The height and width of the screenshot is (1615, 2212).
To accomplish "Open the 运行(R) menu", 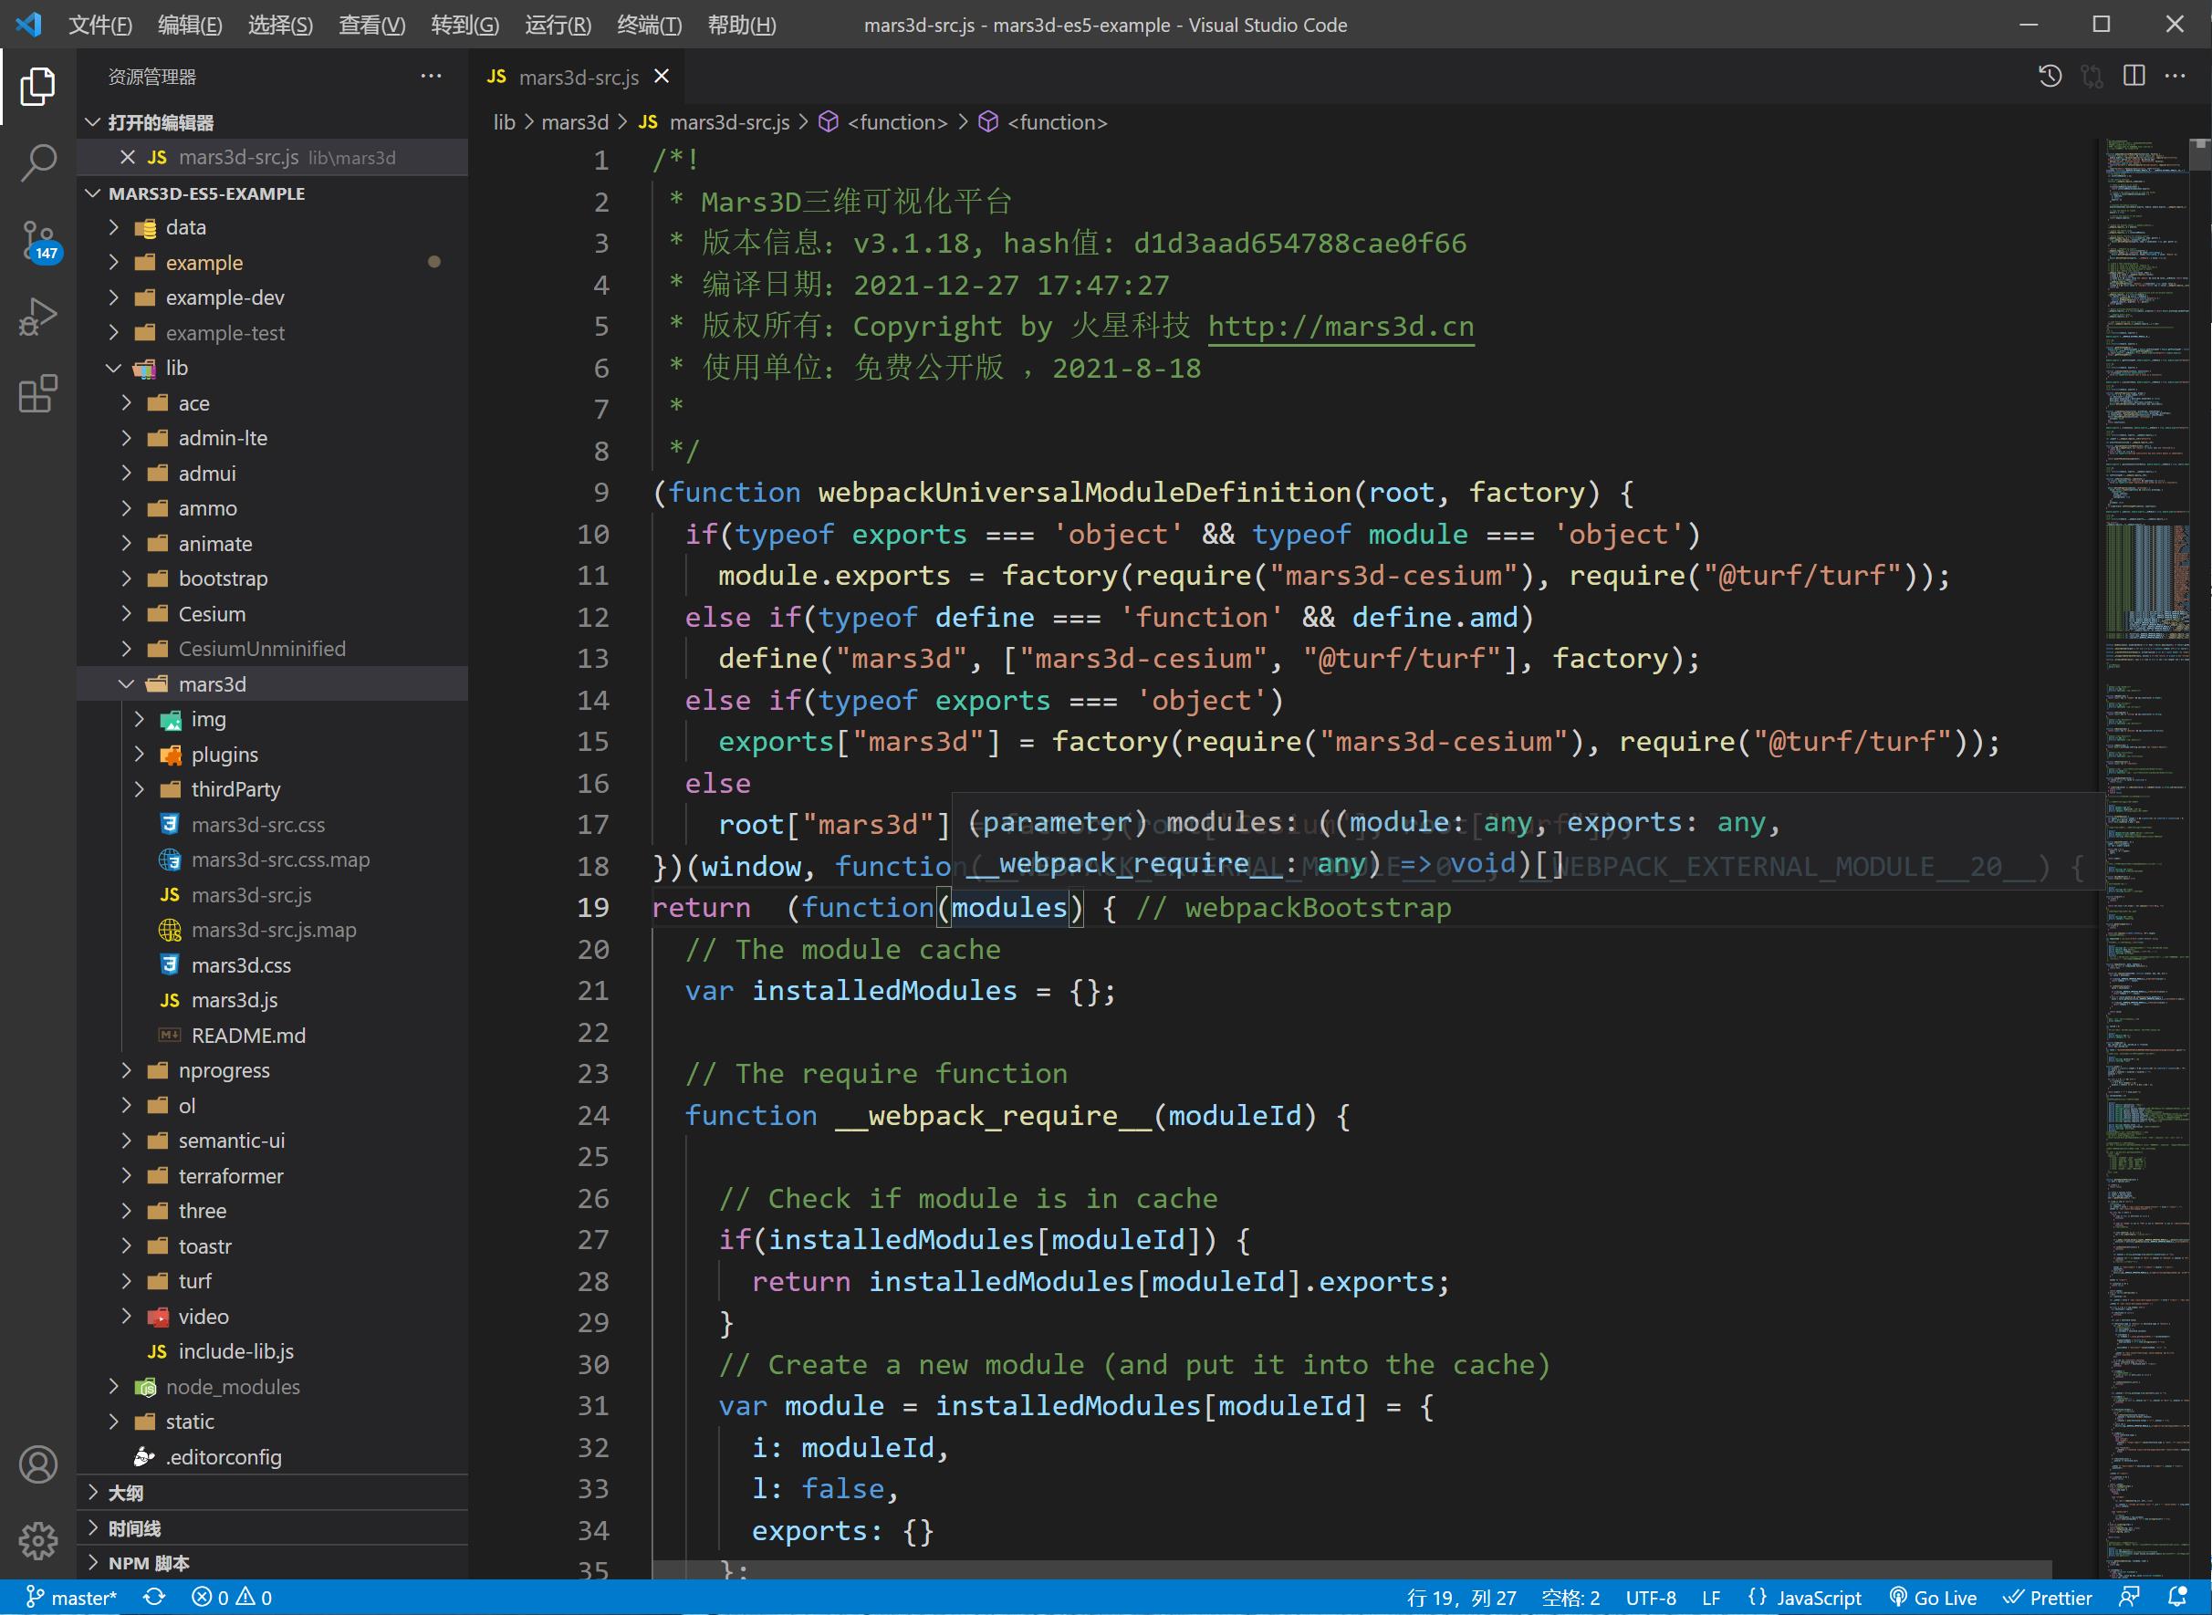I will 558,25.
